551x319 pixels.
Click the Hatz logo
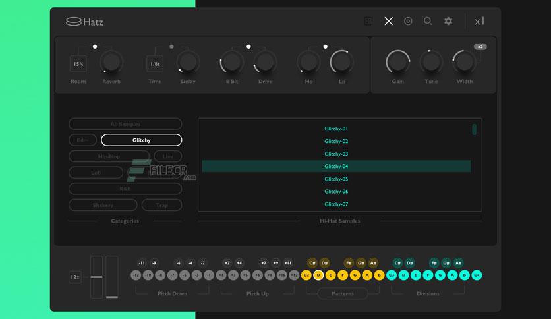coord(84,22)
